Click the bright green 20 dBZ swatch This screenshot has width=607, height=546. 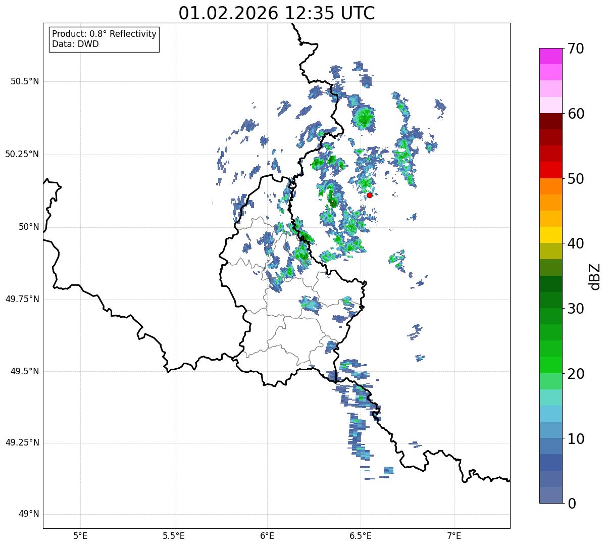click(550, 365)
